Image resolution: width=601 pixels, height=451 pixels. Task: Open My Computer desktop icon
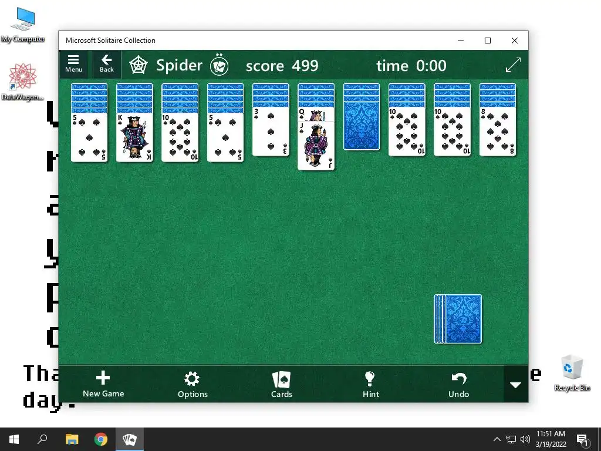[23, 25]
